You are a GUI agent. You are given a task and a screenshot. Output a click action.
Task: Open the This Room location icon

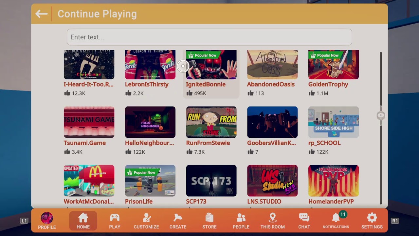point(273,218)
